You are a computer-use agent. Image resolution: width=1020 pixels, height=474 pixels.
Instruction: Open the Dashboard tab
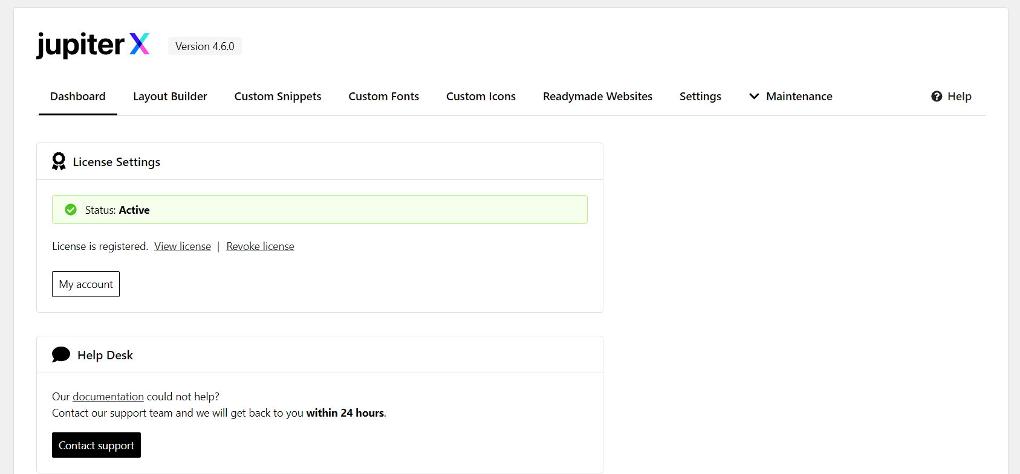tap(78, 97)
